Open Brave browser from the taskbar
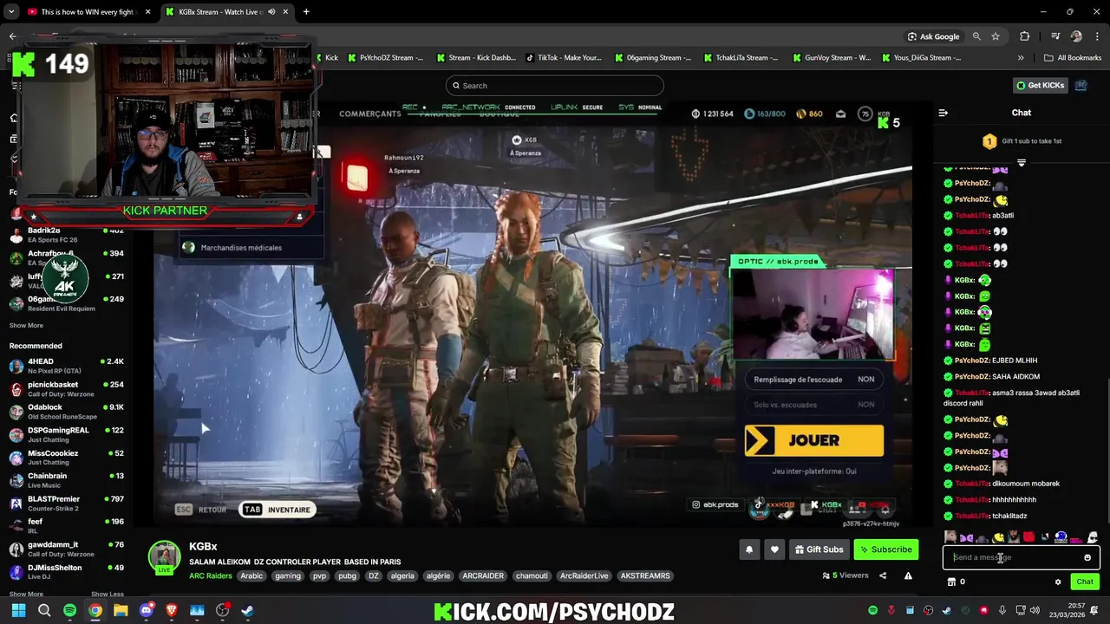Screen dimensions: 1110x624 pos(171,611)
